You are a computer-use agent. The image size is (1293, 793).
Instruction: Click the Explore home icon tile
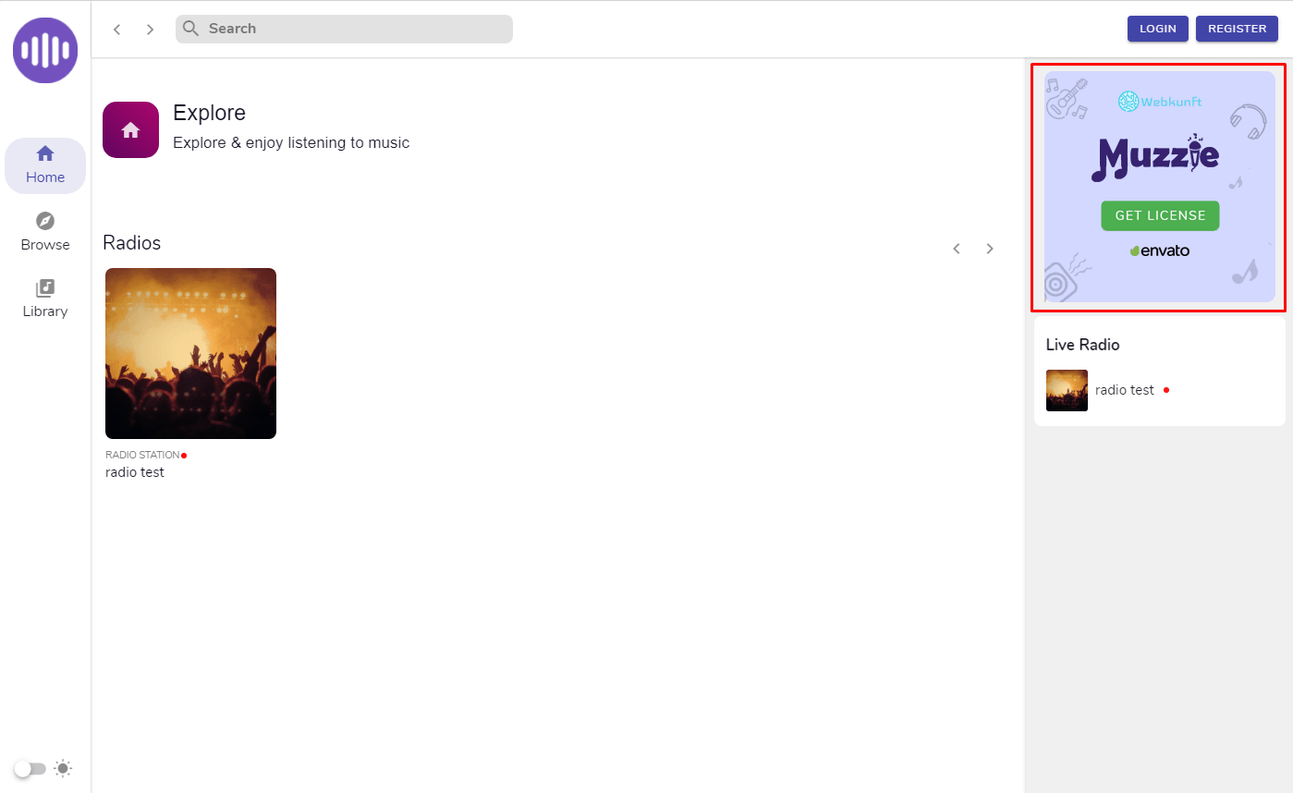130,130
